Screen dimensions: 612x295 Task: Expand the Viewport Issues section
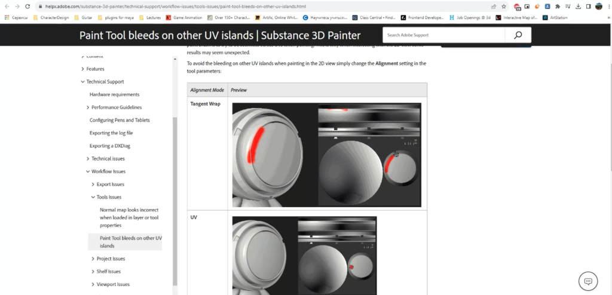pyautogui.click(x=93, y=284)
